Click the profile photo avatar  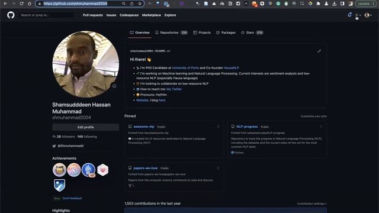(x=85, y=64)
